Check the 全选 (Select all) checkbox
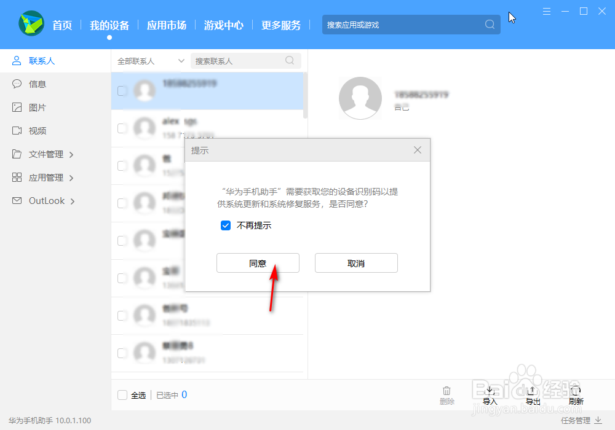Image resolution: width=615 pixels, height=430 pixels. pyautogui.click(x=122, y=395)
